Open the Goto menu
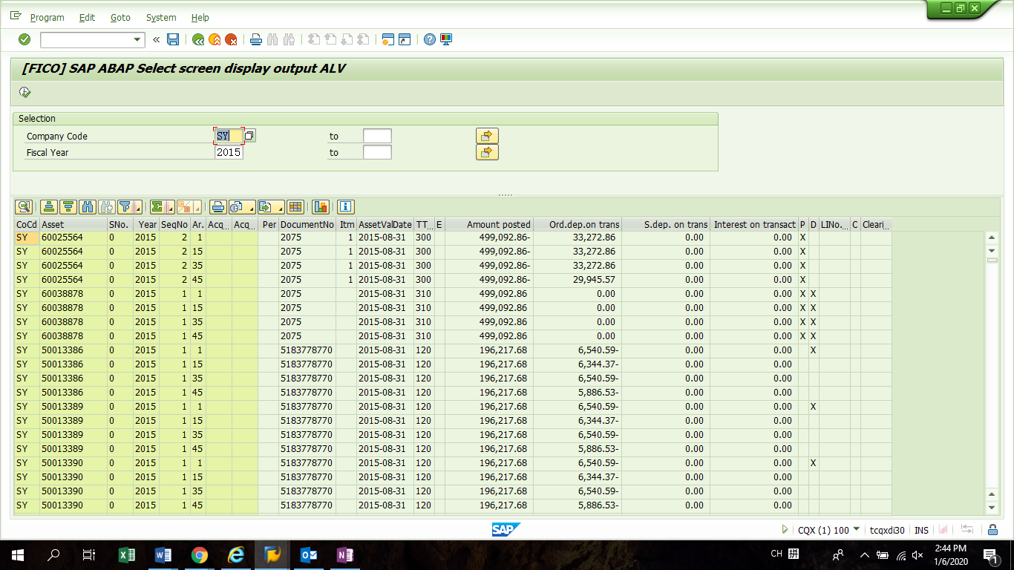Viewport: 1014px width, 570px height. click(120, 17)
